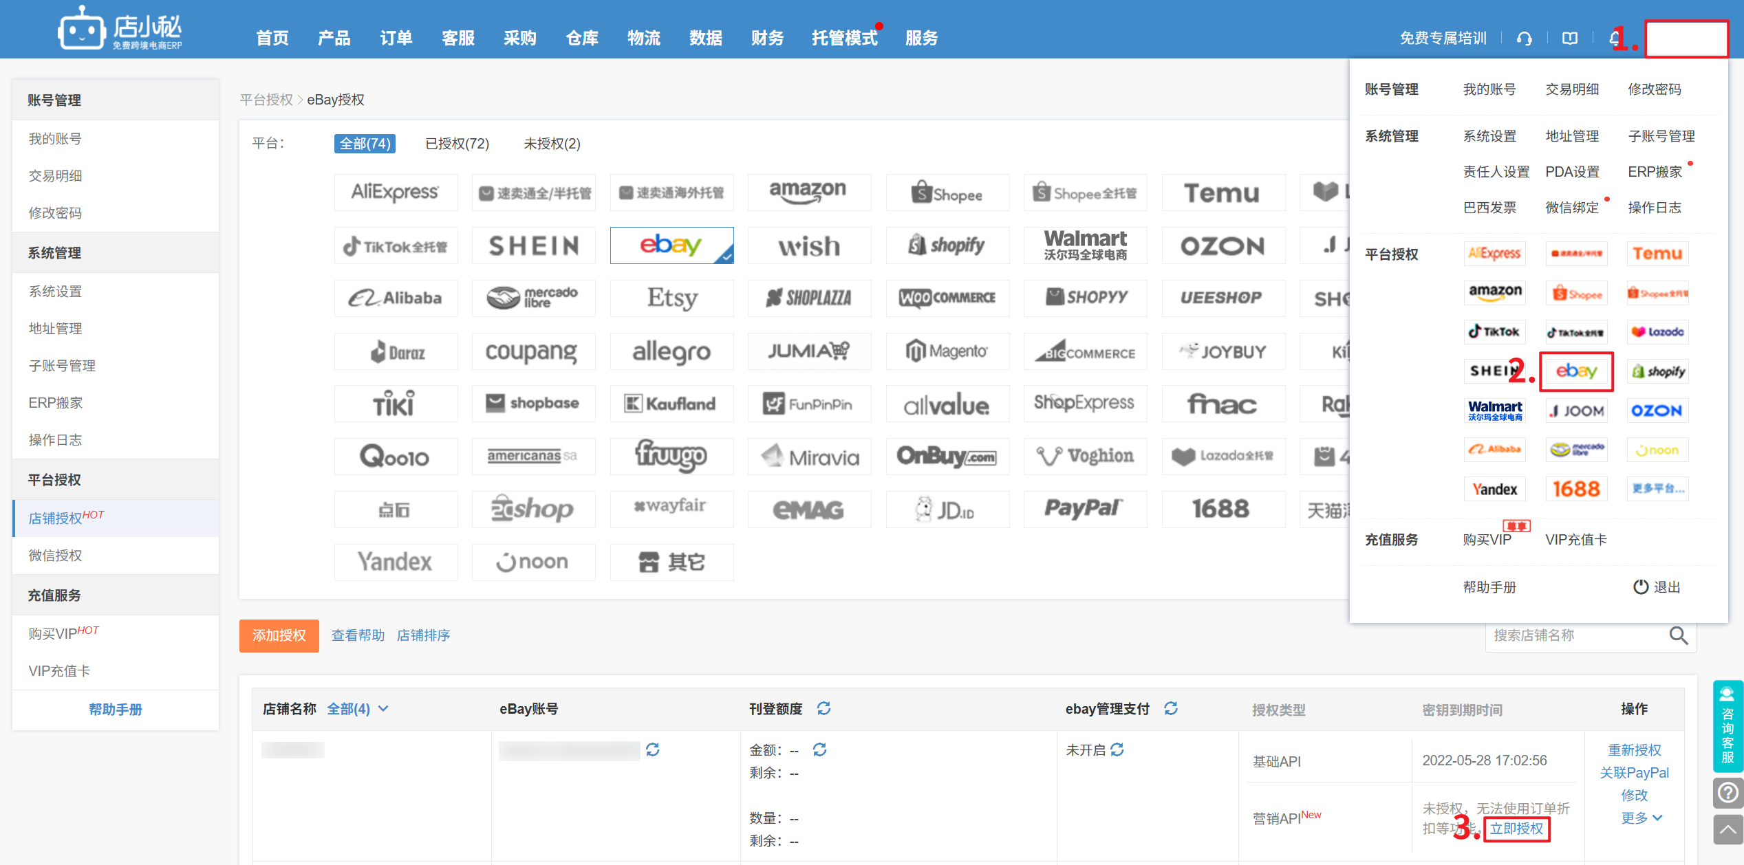Click the headset customer support icon

click(x=1524, y=39)
